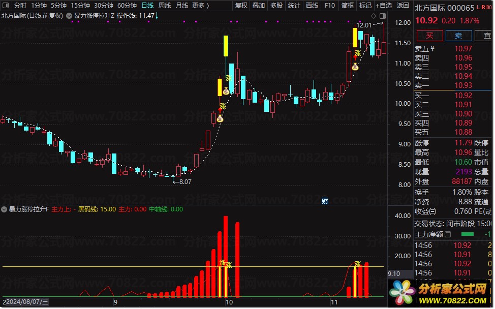Click the 9.10 axis value box
The height and width of the screenshot is (309, 495).
tap(400, 273)
